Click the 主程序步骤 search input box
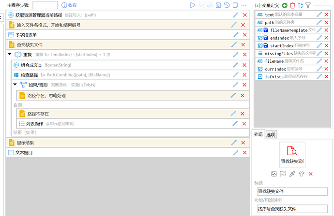The width and height of the screenshot is (334, 216). click(45, 5)
